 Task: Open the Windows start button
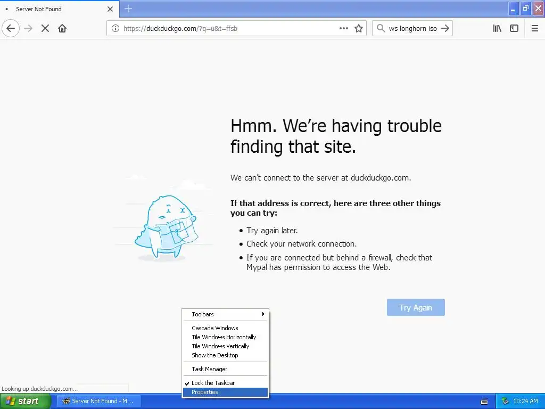(26, 401)
